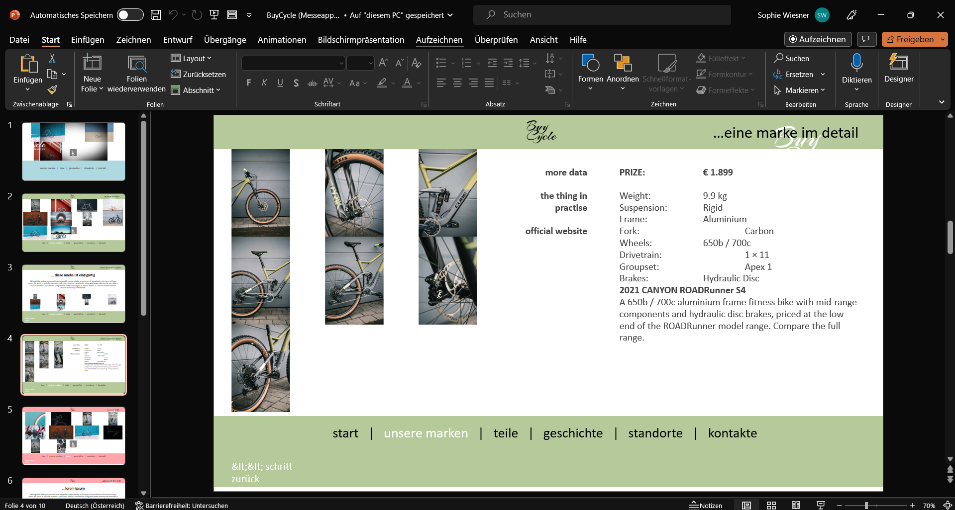The image size is (955, 510).
Task: Toggle bold formatting with the F button
Action: (x=248, y=83)
